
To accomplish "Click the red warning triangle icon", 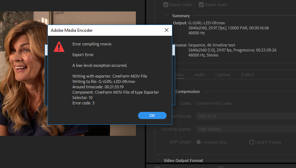I will tap(59, 46).
